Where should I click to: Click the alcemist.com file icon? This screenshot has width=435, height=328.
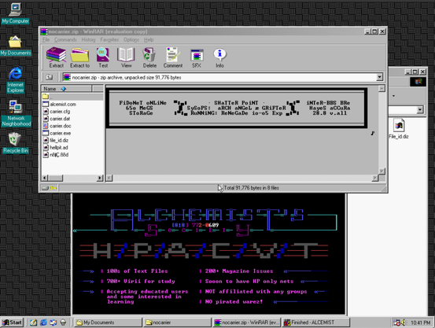click(46, 104)
